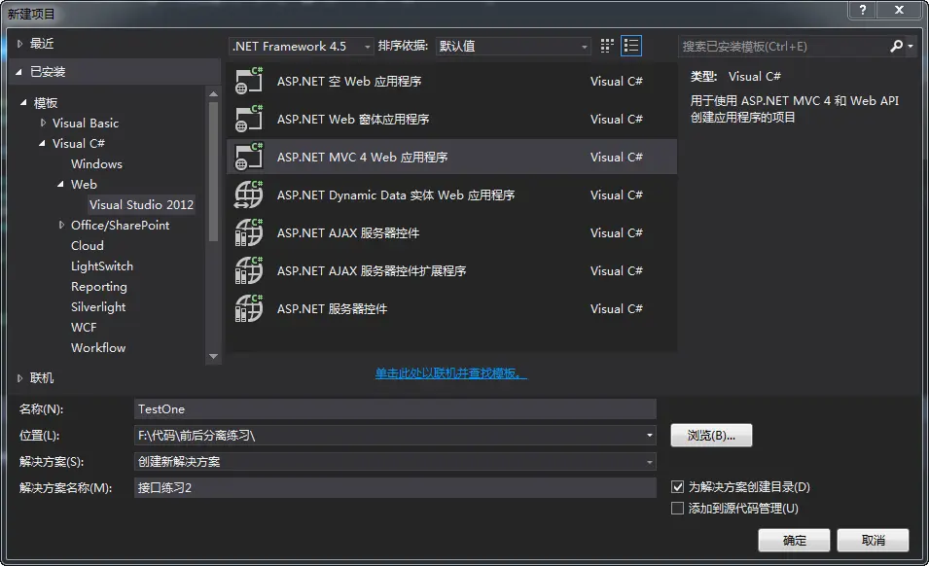Click the ASP.NET AJAX 服务器控件扩展程序 icon
Screen dimensions: 929x566
[249, 270]
